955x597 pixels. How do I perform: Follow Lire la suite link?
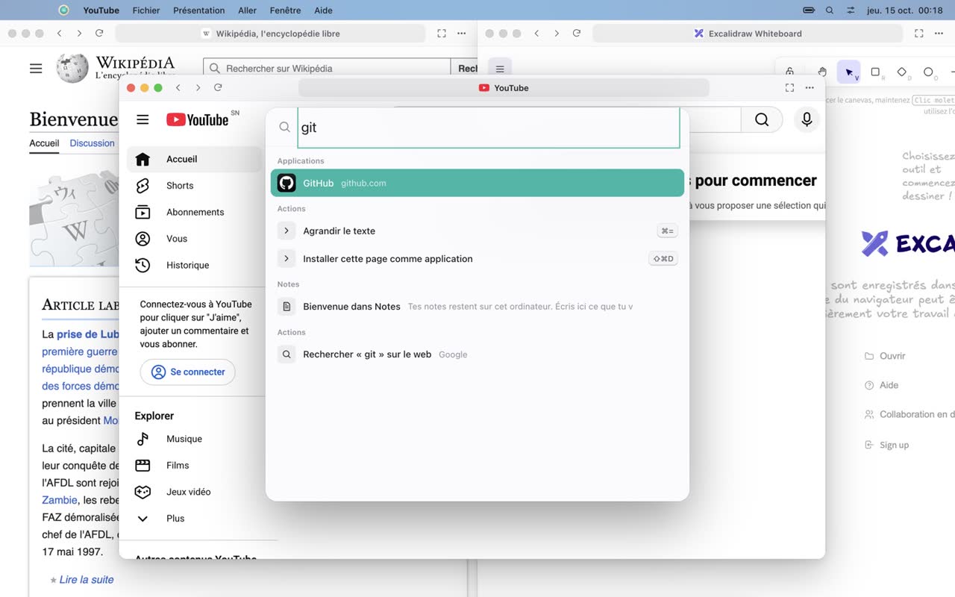pos(87,579)
